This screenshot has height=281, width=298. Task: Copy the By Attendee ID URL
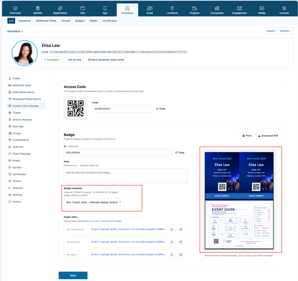172,229
